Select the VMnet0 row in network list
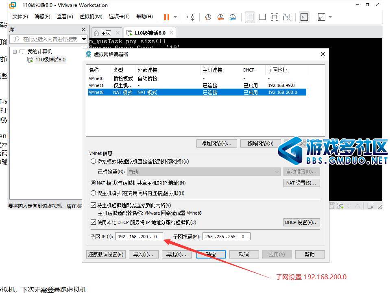The image size is (390, 302). coord(197,78)
